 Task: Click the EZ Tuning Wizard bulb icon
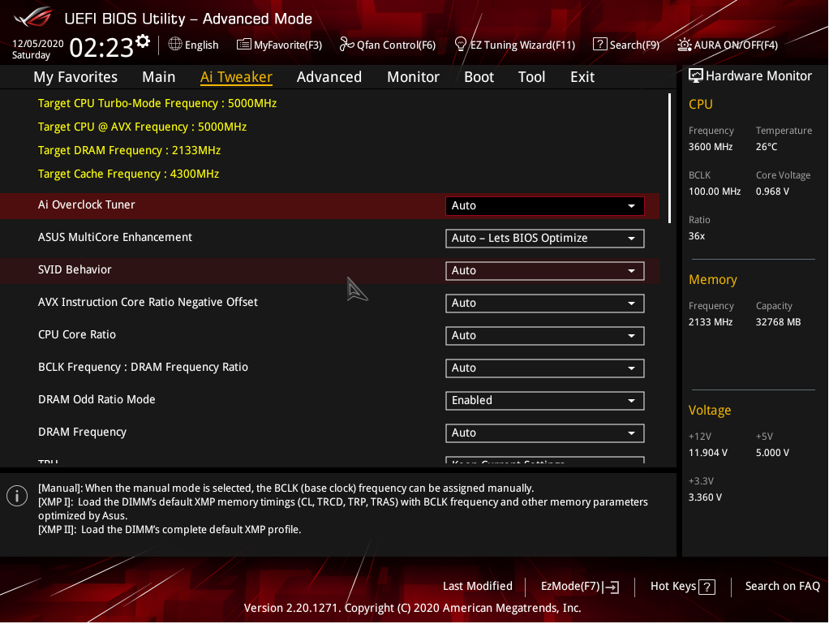461,44
